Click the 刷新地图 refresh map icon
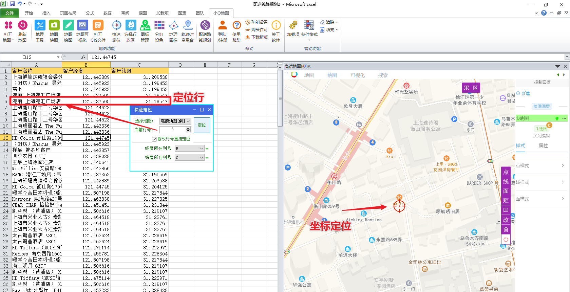570x292 pixels. tap(22, 31)
